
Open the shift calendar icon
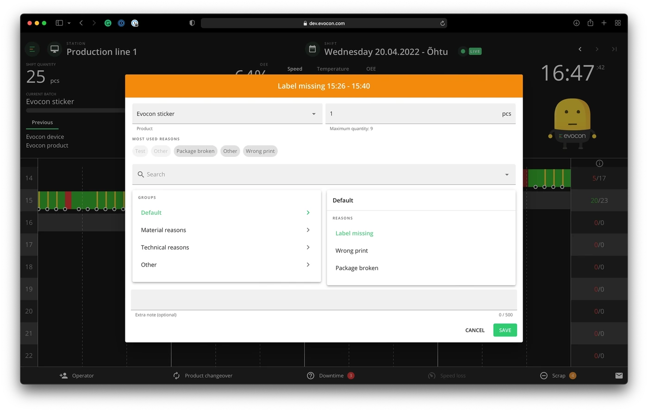[x=312, y=49]
